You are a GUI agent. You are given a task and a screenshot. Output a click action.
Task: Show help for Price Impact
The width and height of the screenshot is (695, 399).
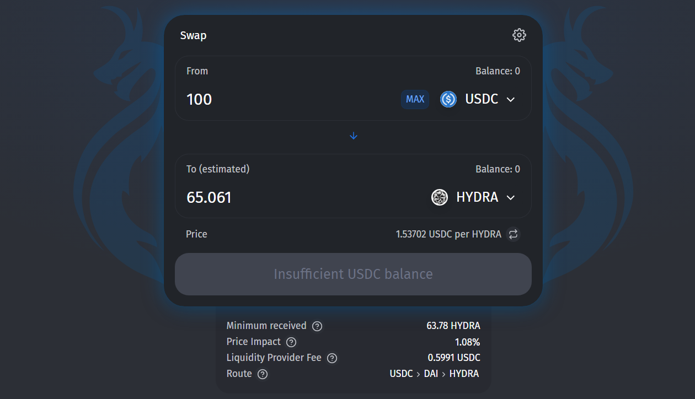click(x=291, y=342)
